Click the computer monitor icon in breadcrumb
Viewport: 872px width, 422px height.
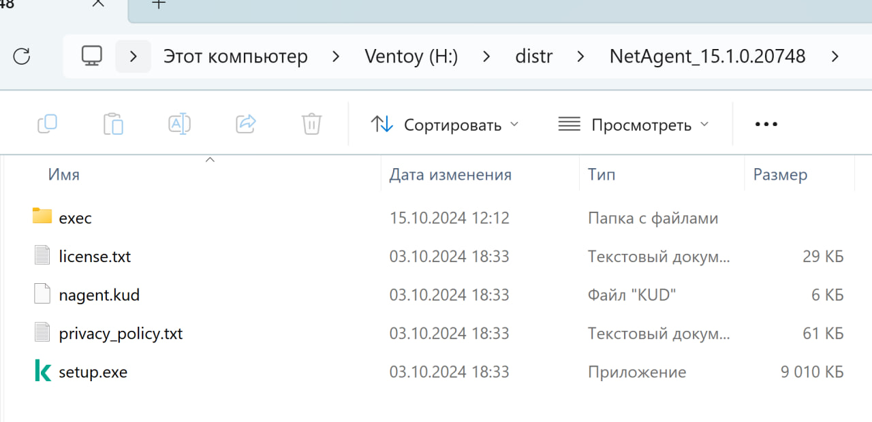(92, 56)
